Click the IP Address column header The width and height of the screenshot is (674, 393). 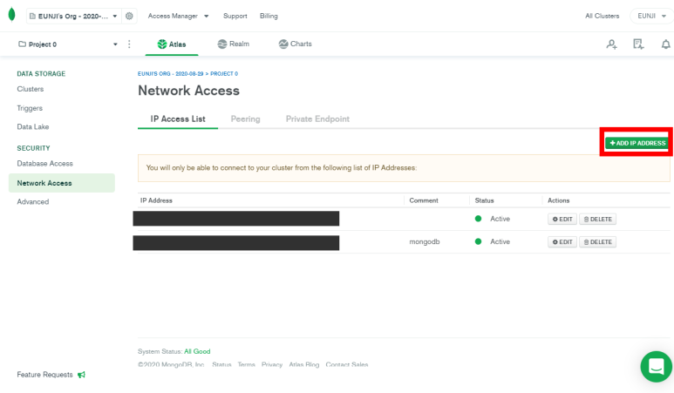156,200
